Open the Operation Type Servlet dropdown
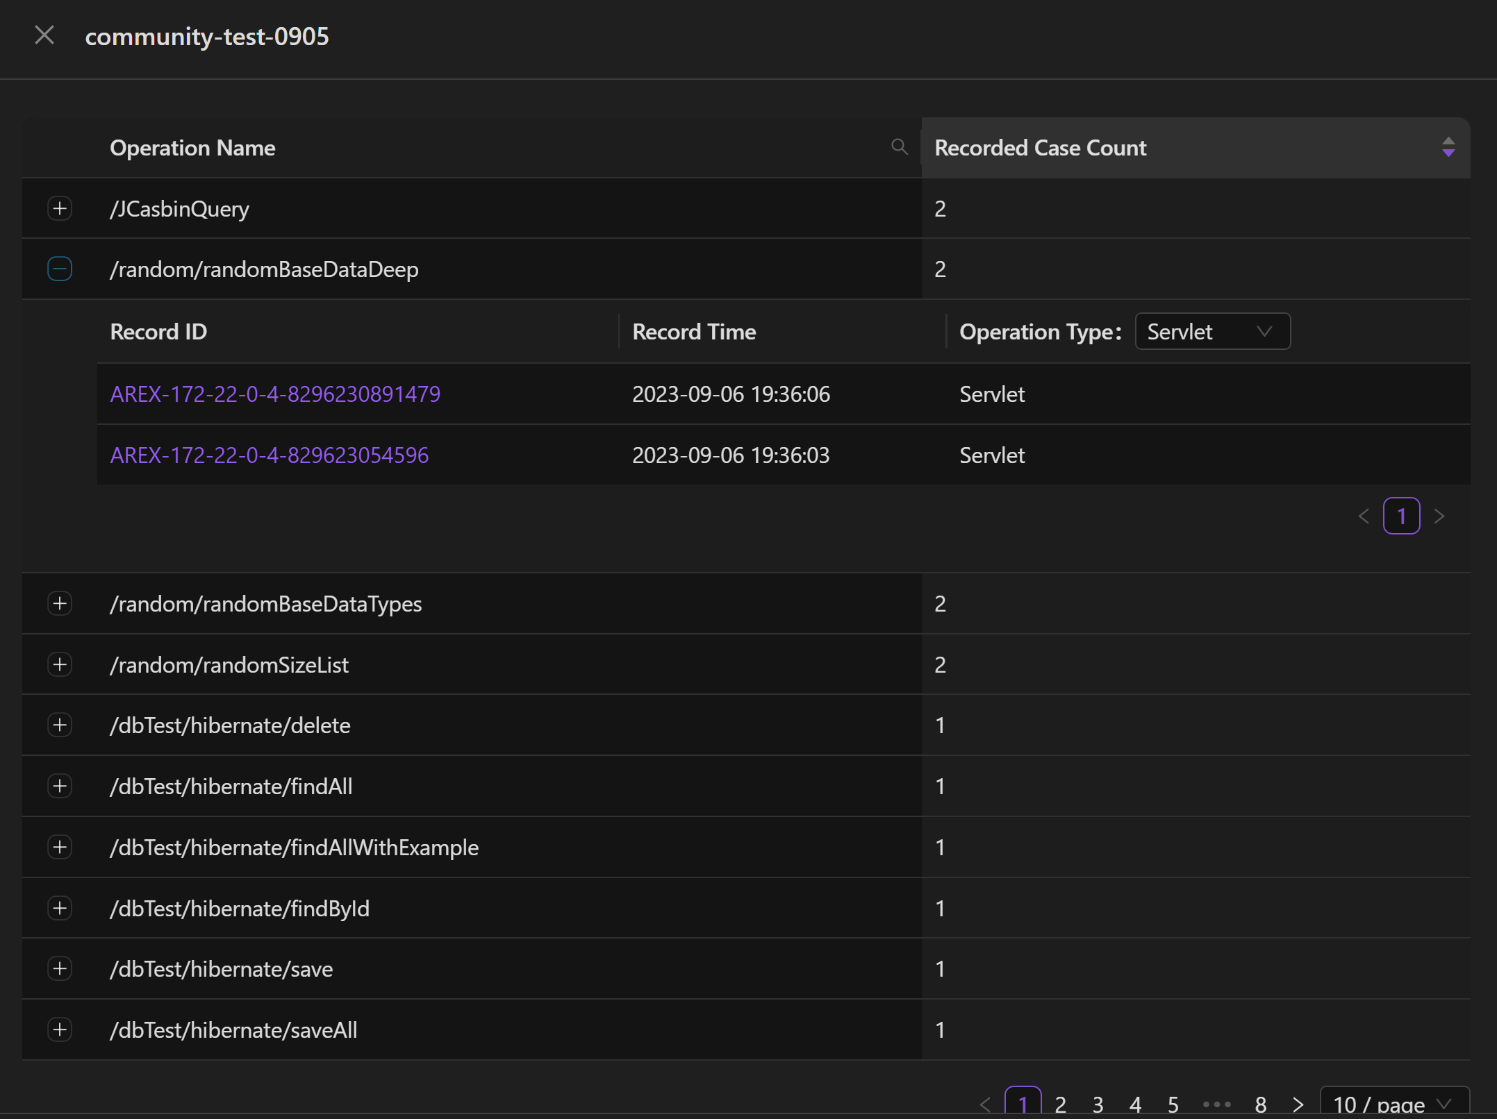 tap(1212, 331)
